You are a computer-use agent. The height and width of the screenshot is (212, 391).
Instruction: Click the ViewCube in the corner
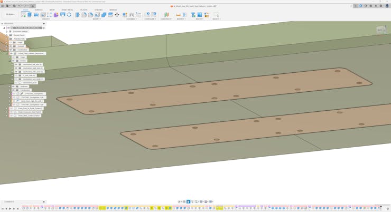(x=380, y=30)
